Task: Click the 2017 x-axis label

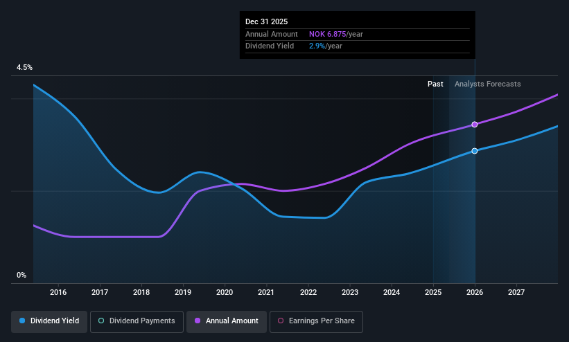Action: point(100,292)
